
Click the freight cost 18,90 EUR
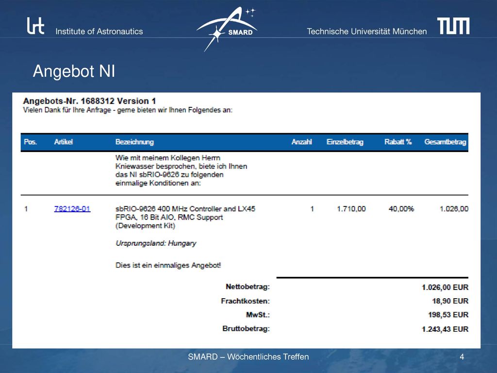coord(450,301)
